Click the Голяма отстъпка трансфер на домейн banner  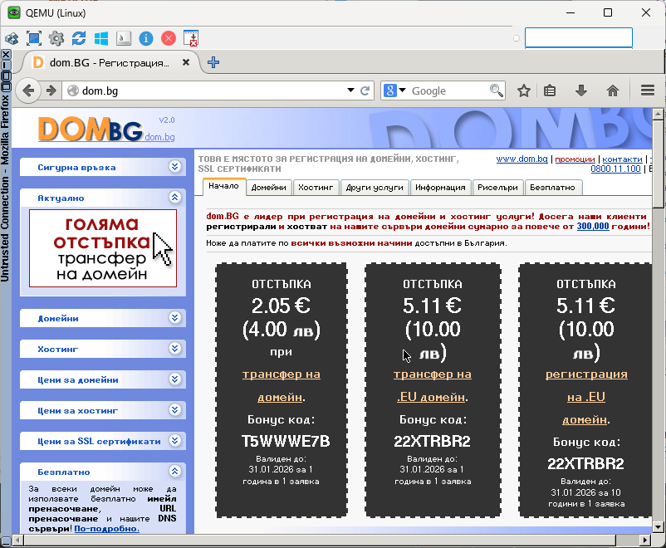pos(103,248)
